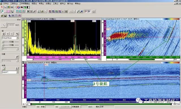
Task: Select the four-pane grid layout icon
Action: [24, 11]
